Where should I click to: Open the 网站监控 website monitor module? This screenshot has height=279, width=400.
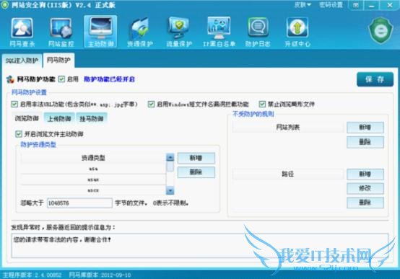point(61,32)
